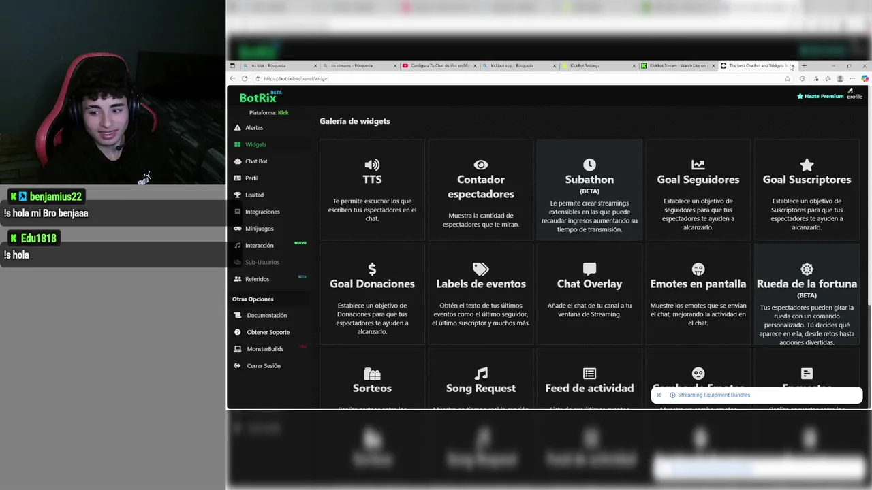Screen dimensions: 872x490
Task: Open the Goal Seguidores widget title
Action: click(x=698, y=180)
